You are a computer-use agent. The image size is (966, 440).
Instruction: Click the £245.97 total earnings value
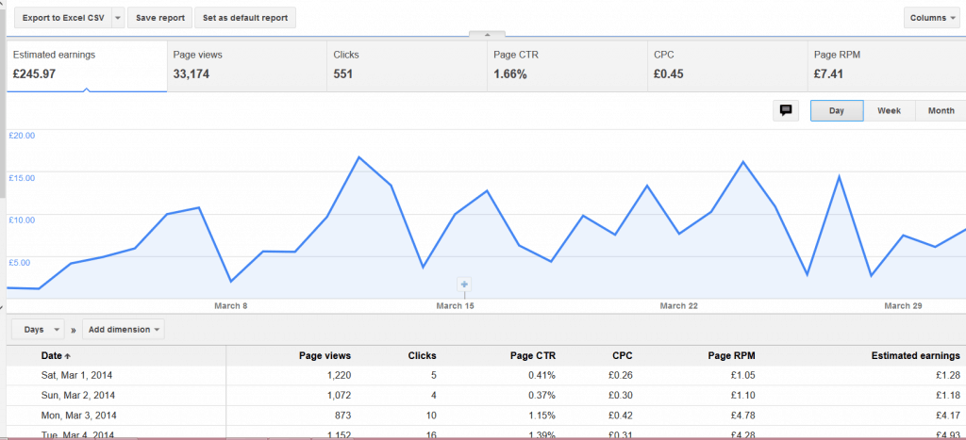(36, 74)
